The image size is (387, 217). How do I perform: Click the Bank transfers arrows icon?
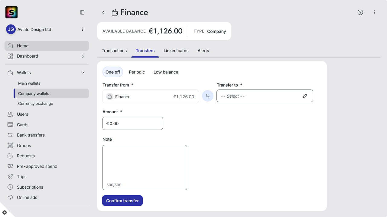(x=10, y=135)
